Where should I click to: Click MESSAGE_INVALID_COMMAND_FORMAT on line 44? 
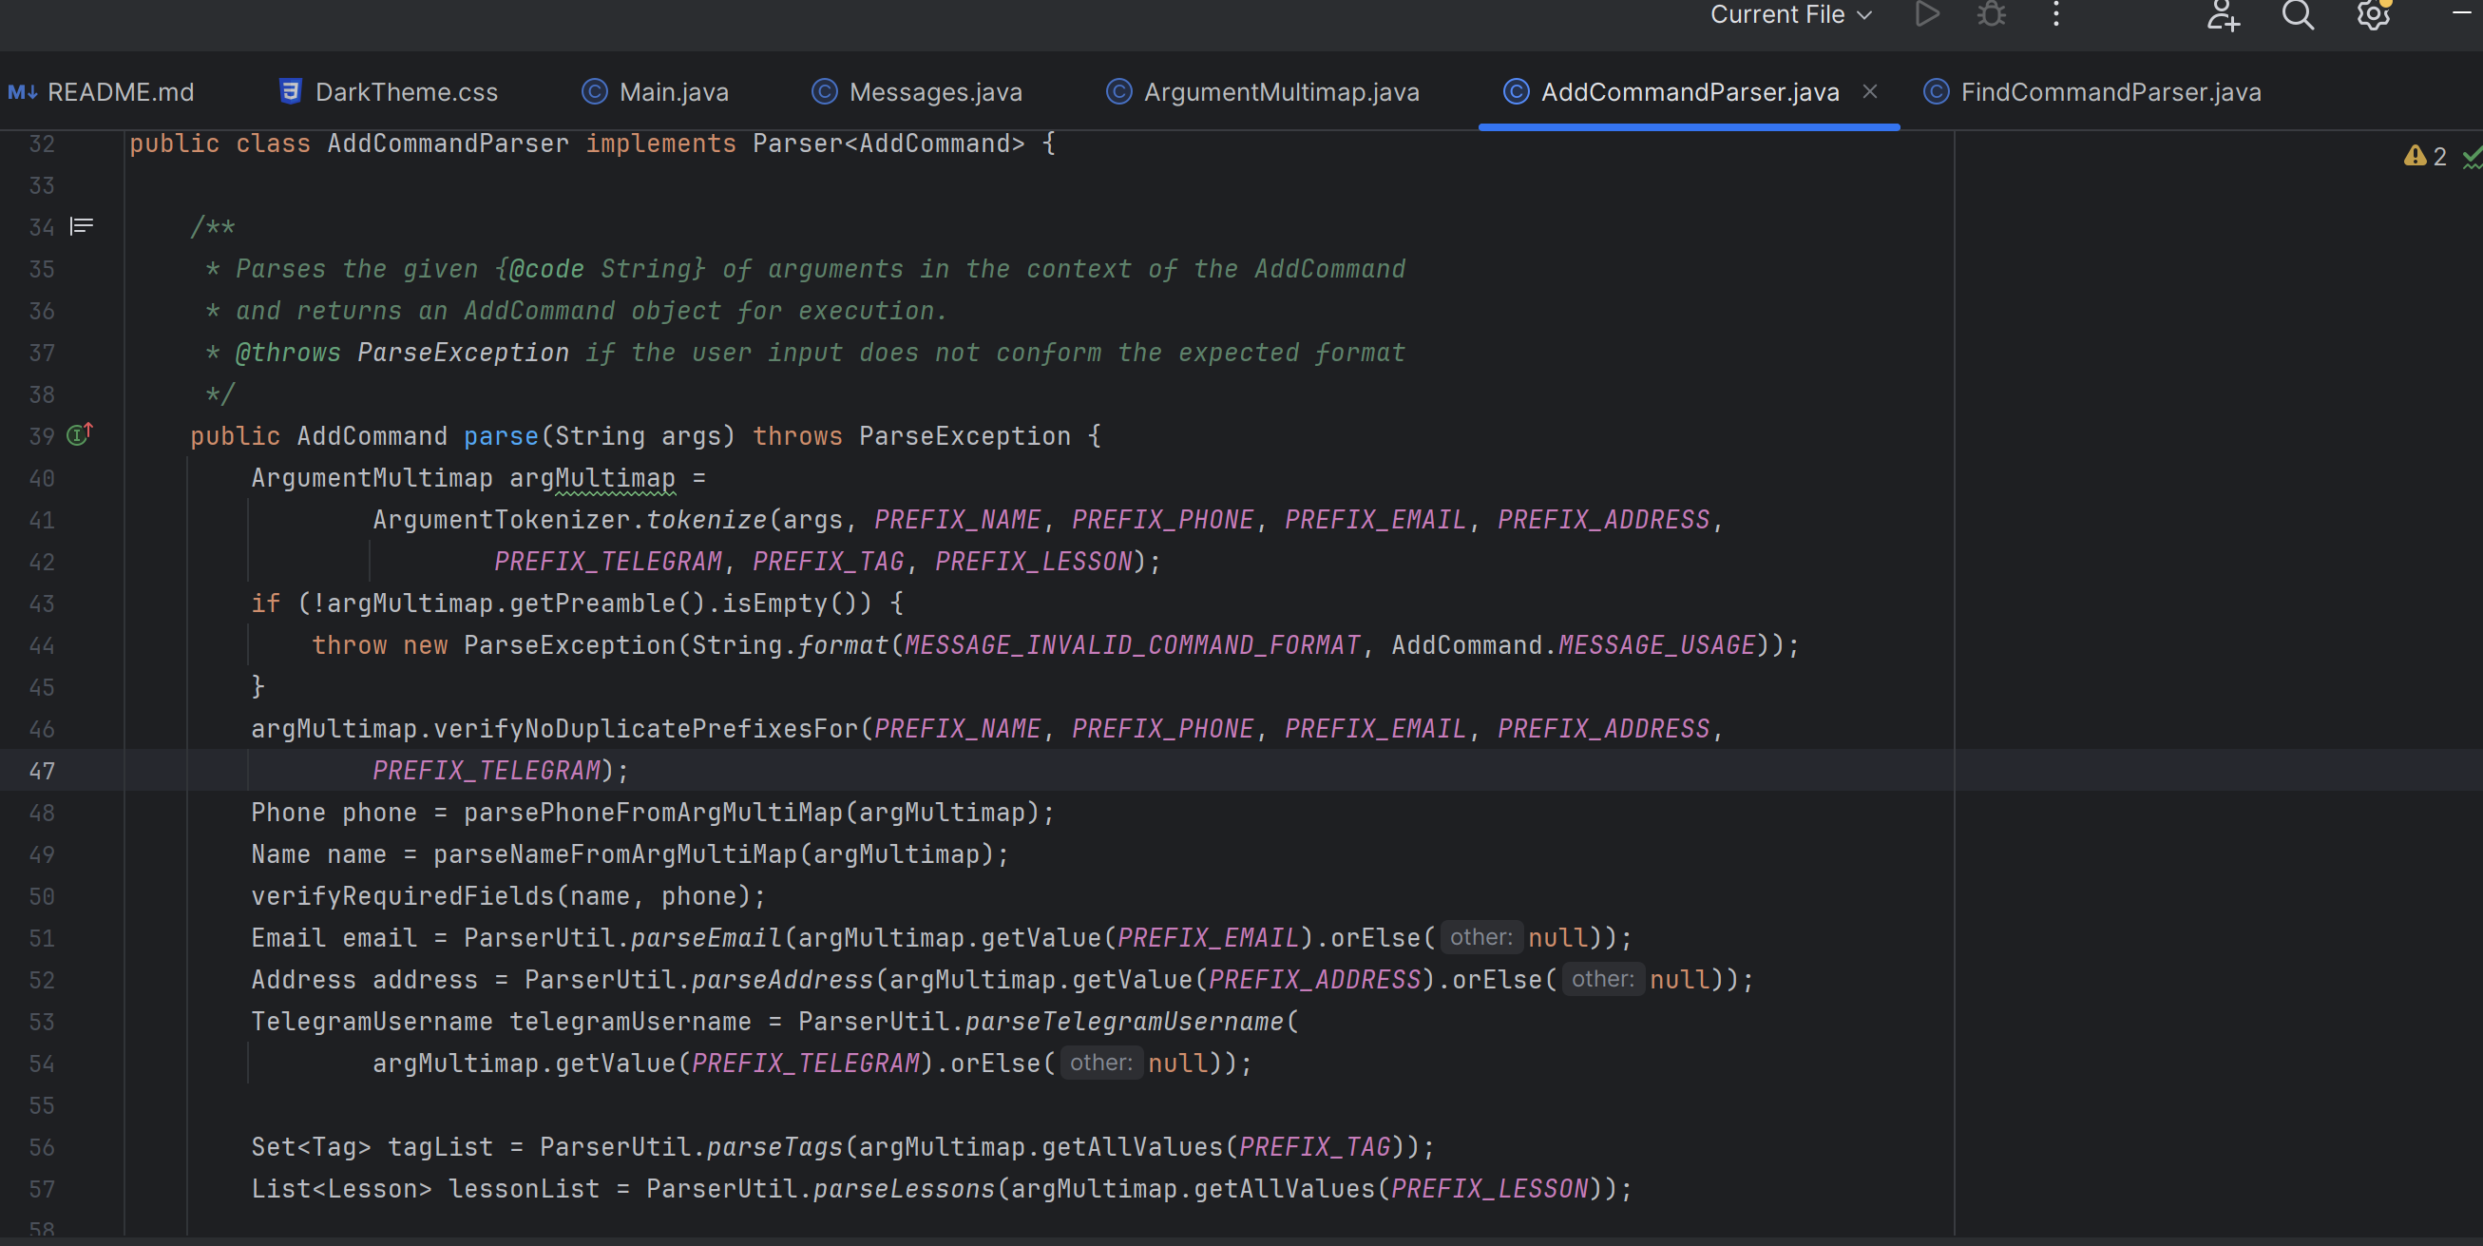pos(1133,645)
